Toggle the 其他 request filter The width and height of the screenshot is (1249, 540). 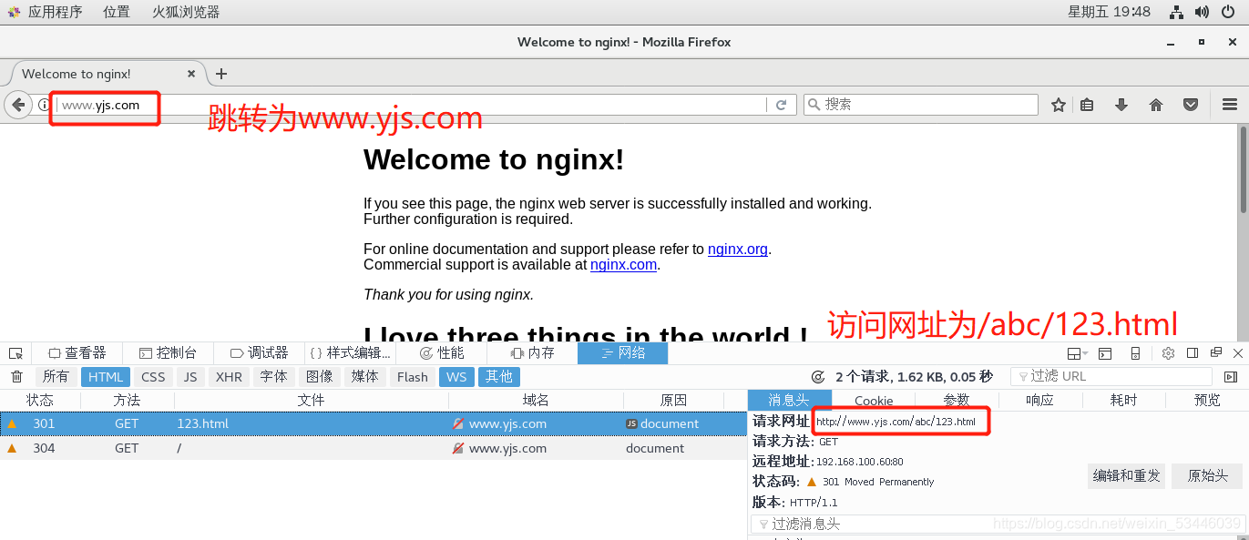pyautogui.click(x=499, y=377)
